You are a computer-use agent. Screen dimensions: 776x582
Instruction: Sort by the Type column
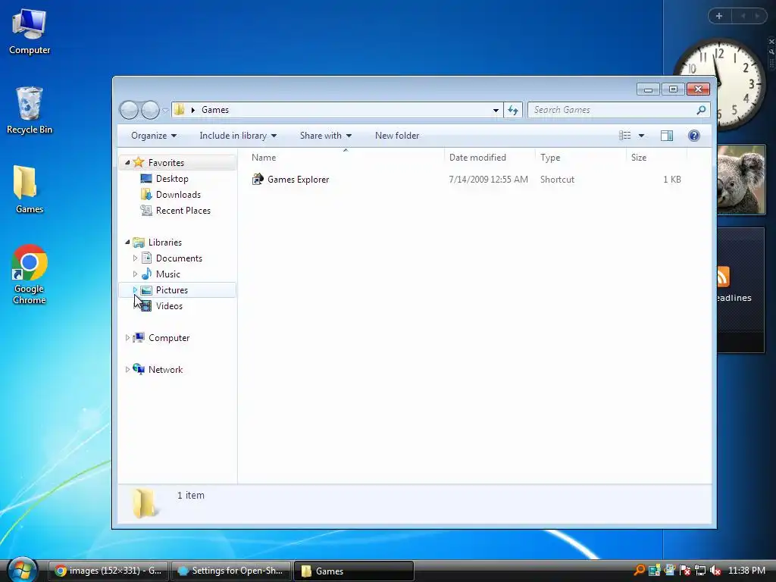tap(580, 158)
